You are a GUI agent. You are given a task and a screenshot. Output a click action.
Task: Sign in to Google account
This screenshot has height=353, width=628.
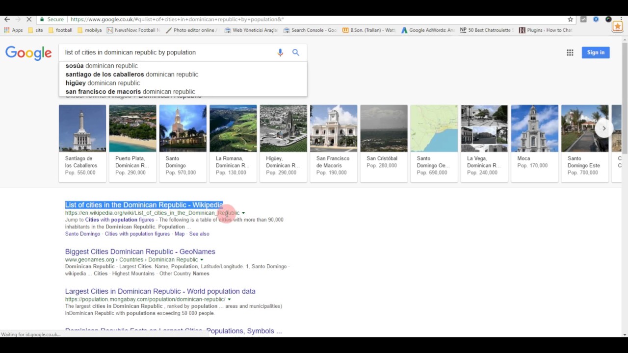click(x=596, y=52)
